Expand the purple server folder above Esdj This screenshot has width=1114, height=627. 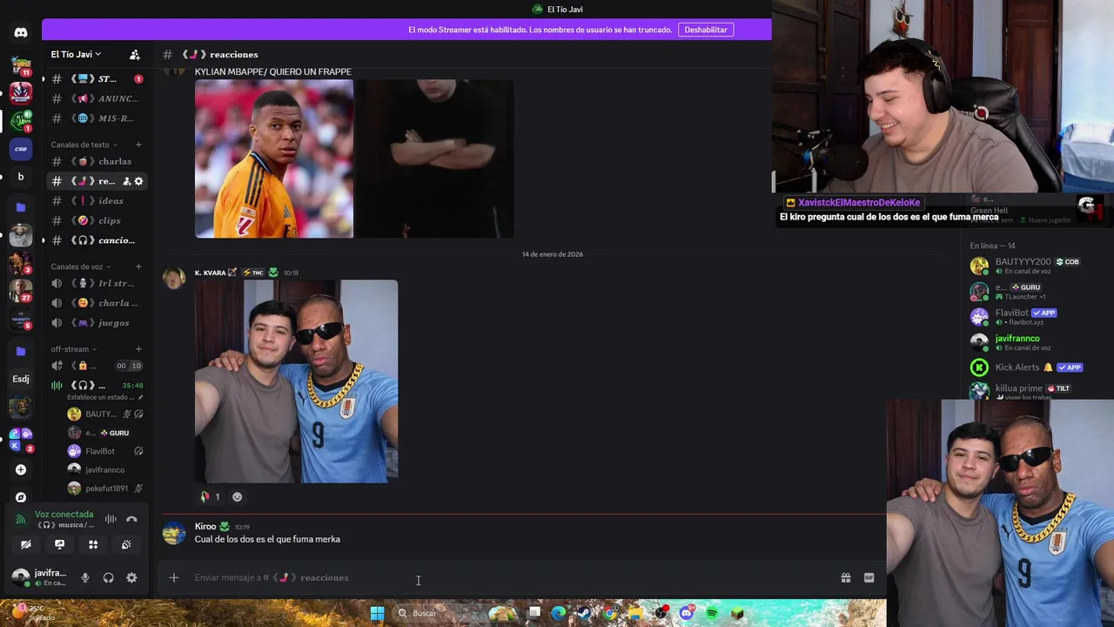coord(21,351)
